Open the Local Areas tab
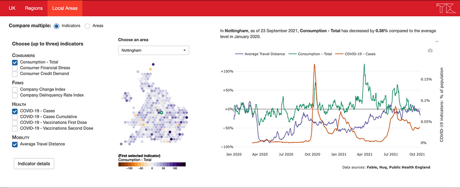Screen dimensions: 460x188 pyautogui.click(x=65, y=8)
